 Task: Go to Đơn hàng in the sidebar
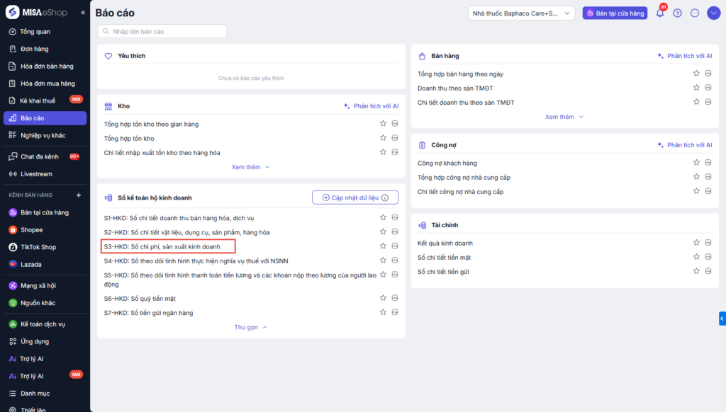tap(34, 49)
